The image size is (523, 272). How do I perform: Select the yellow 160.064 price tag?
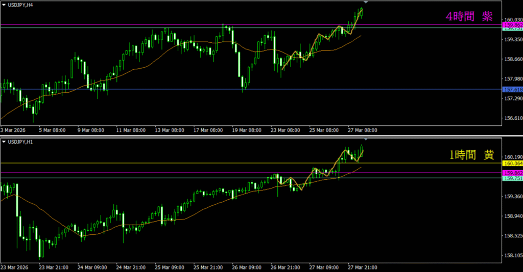[512, 164]
